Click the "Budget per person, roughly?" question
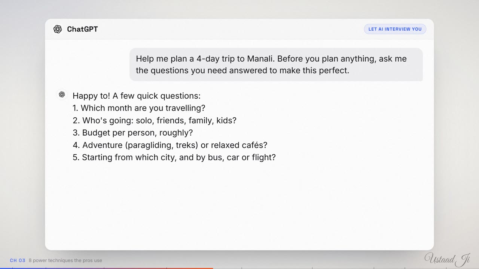Screen dimensions: 479x269 133,133
